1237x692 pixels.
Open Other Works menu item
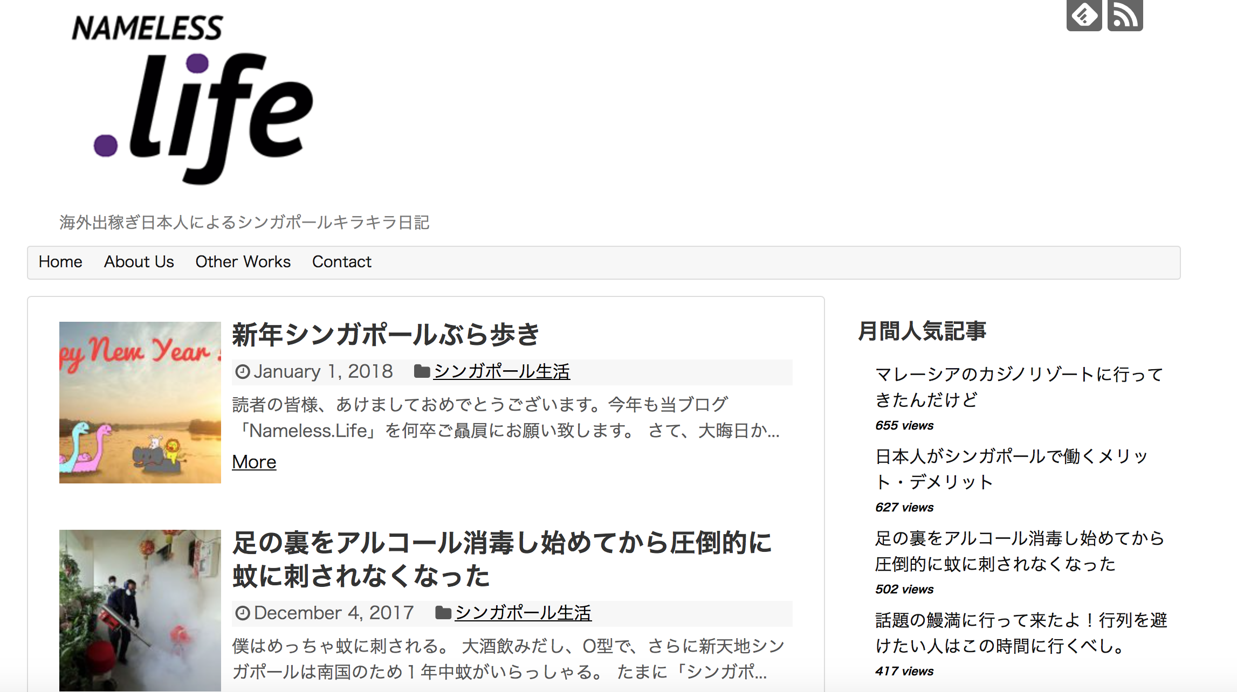243,262
